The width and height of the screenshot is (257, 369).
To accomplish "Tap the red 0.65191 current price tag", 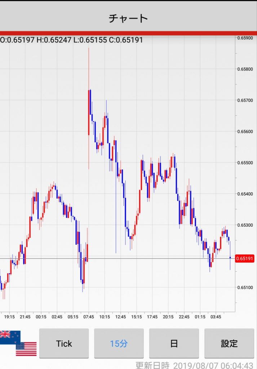I will [245, 258].
